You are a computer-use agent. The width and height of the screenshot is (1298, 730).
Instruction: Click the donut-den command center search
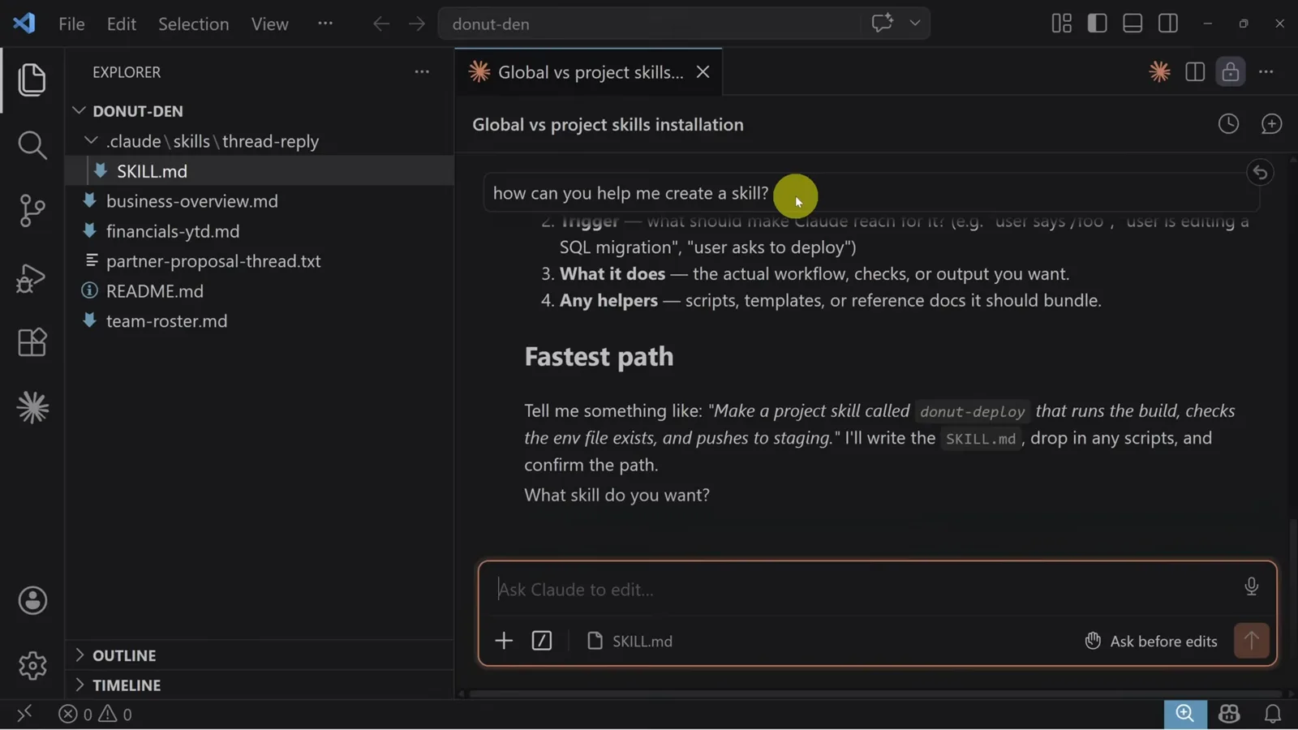[x=649, y=24]
